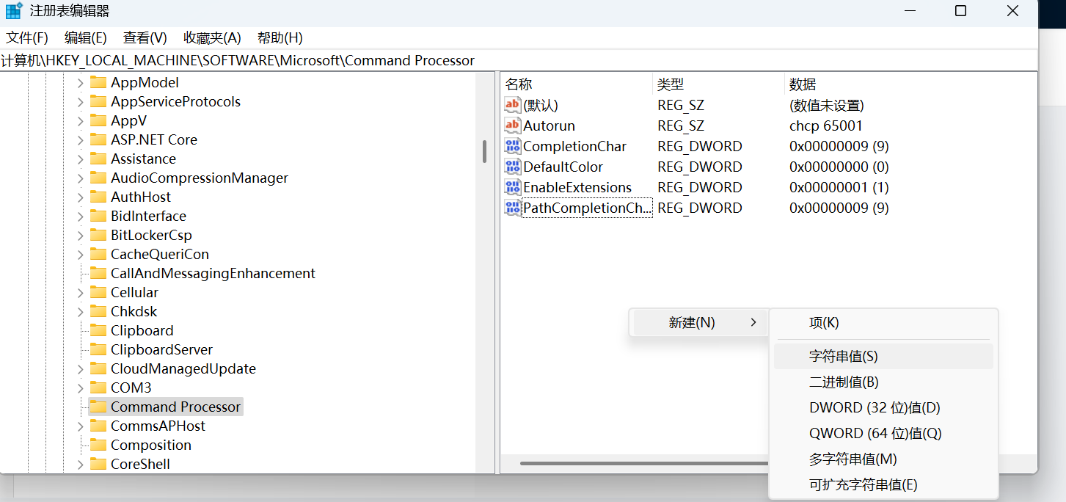Click the registry path address bar
This screenshot has width=1066, height=502.
(x=519, y=61)
